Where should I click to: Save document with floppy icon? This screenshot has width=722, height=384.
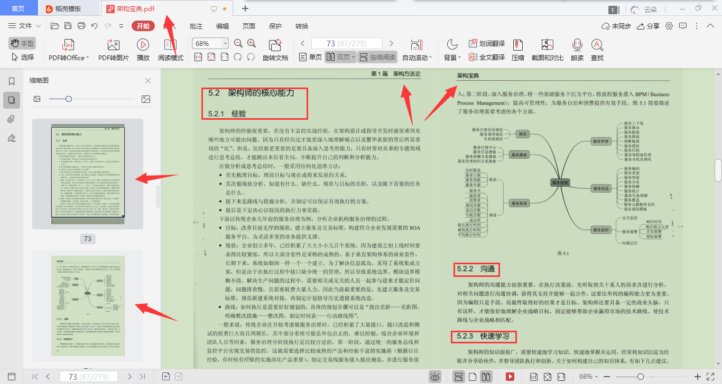pyautogui.click(x=68, y=26)
